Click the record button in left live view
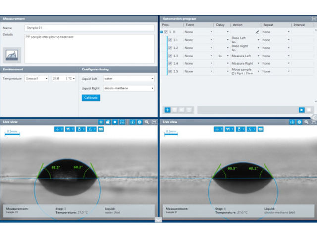Image resolution: width=317 pixels, height=238 pixels. click(115, 122)
